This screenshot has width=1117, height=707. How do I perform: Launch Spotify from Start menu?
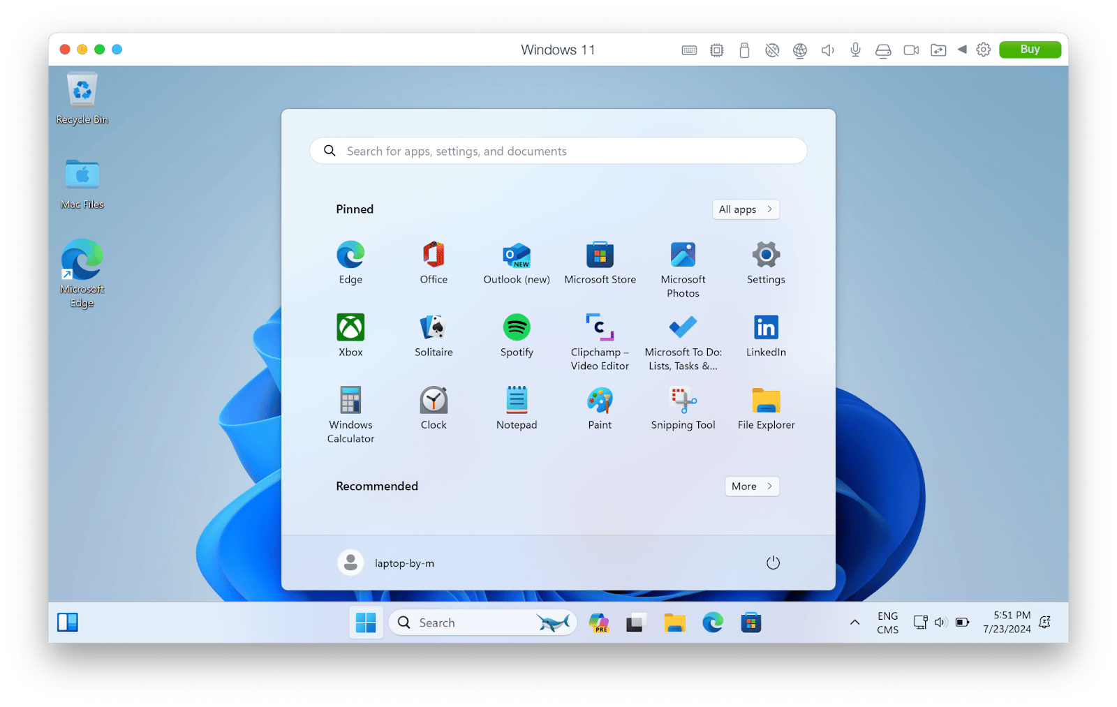coord(517,335)
